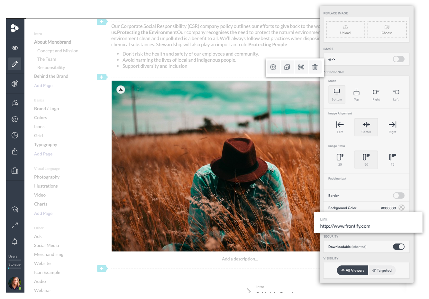Set image alignment to Center

click(x=366, y=127)
